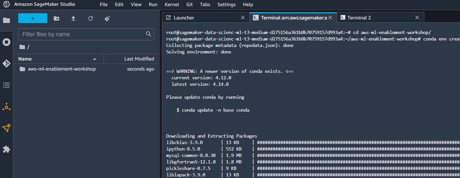
Task: Click the Launcher tab icon
Action: tap(168, 18)
